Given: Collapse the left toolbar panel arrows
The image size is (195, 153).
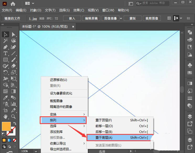Looking at the screenshot, I should click(x=2, y=25).
